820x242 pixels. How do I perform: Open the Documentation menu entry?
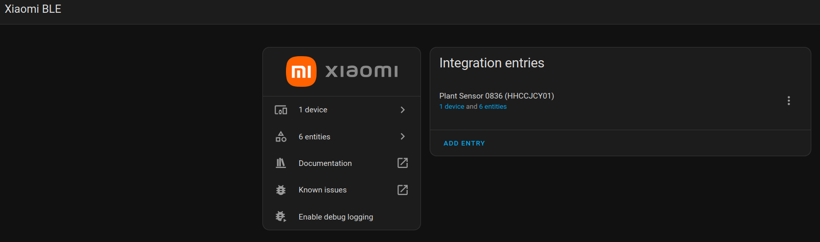point(342,163)
